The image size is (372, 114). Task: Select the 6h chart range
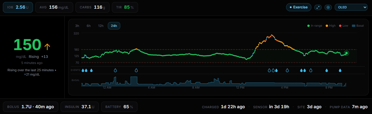tap(89, 26)
